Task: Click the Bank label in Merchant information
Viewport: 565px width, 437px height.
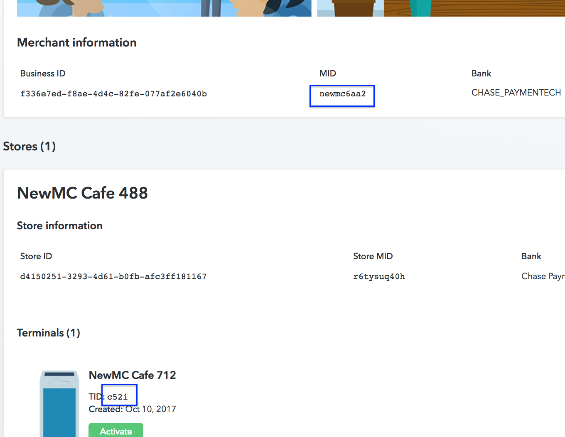Action: [481, 74]
